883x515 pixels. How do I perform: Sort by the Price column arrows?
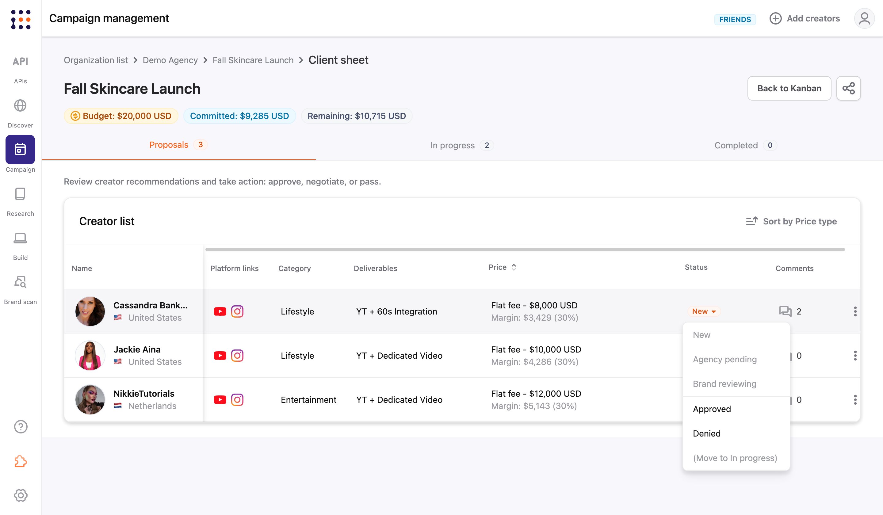tap(514, 267)
